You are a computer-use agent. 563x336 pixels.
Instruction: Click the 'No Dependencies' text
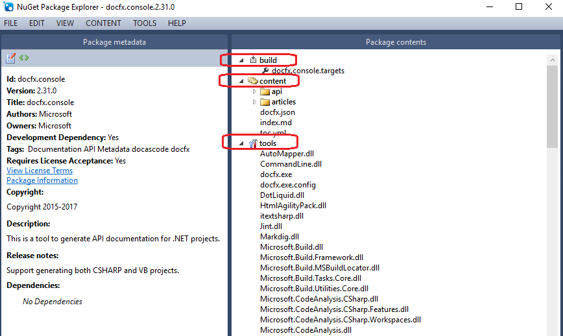coord(53,302)
